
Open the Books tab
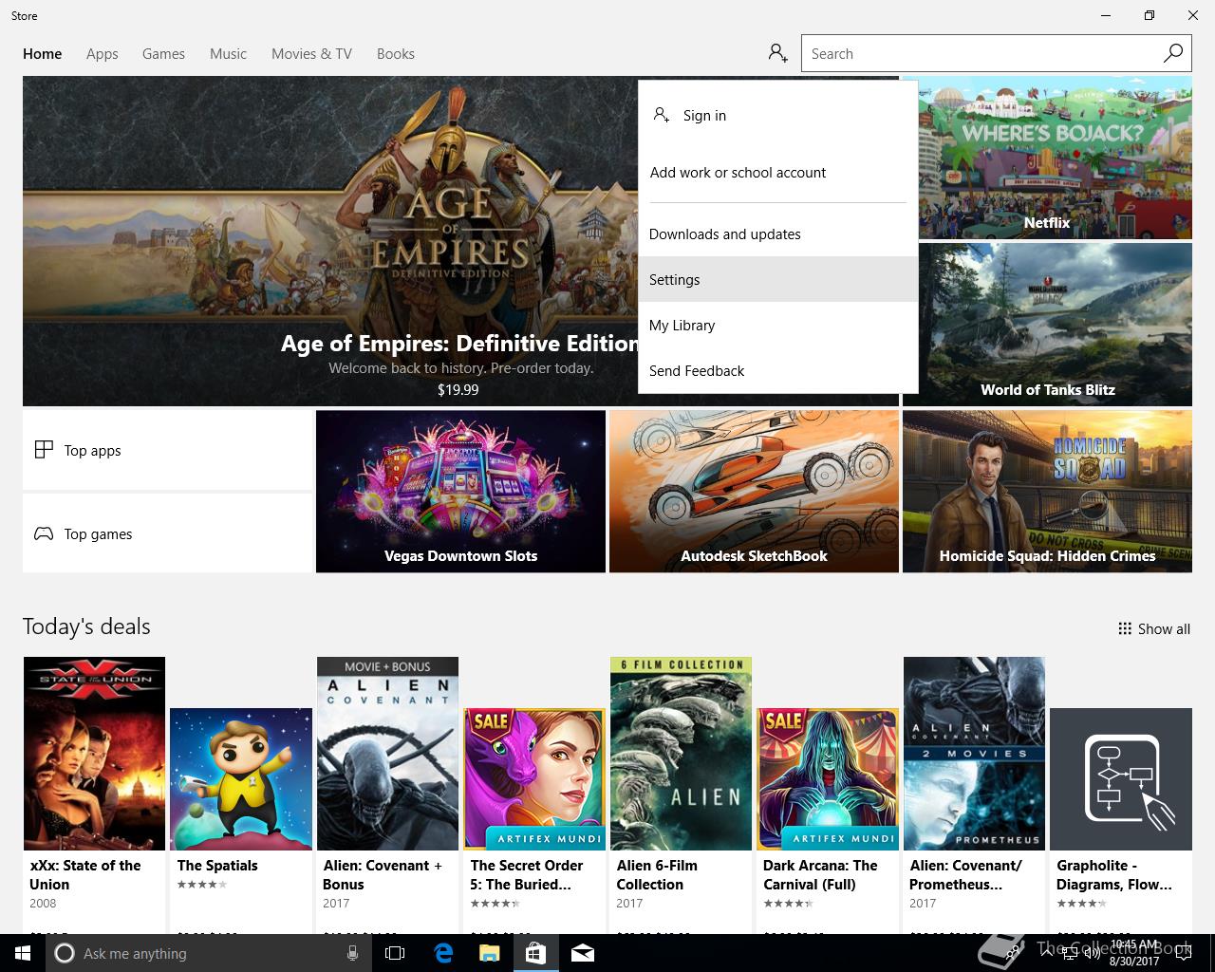[x=396, y=53]
